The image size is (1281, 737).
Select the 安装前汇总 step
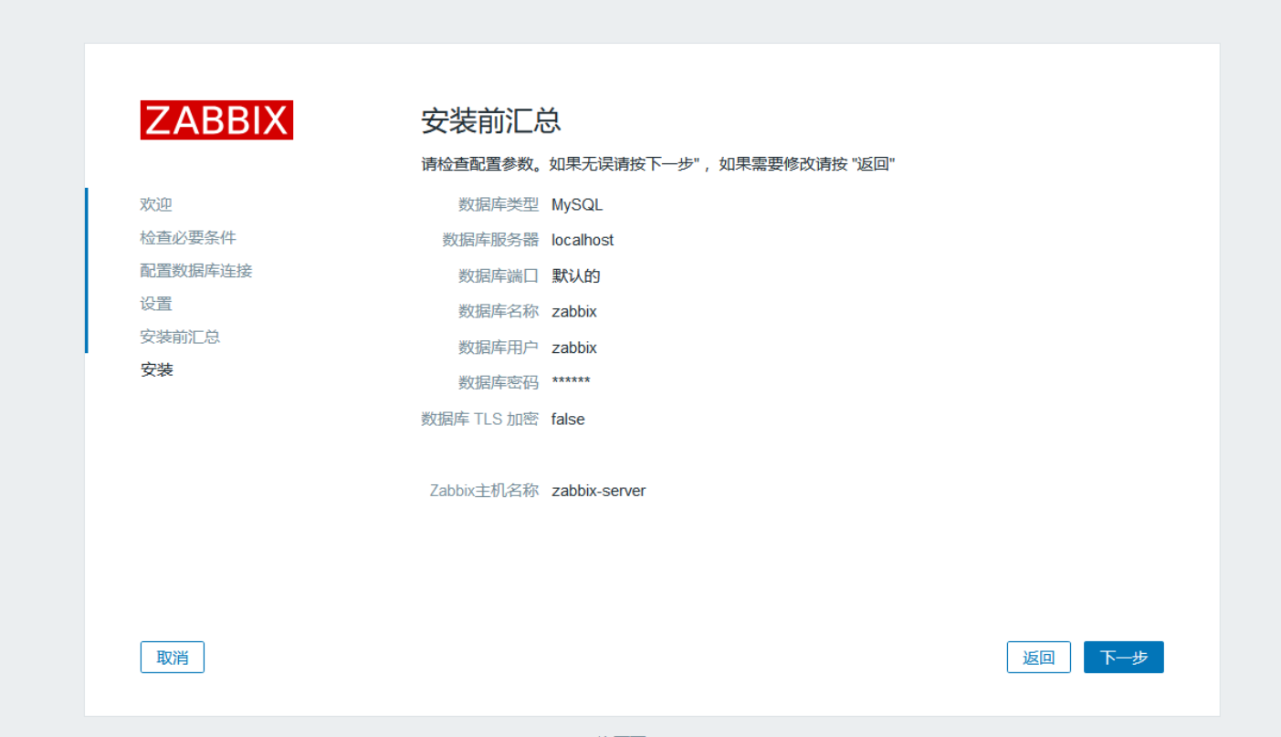(180, 337)
